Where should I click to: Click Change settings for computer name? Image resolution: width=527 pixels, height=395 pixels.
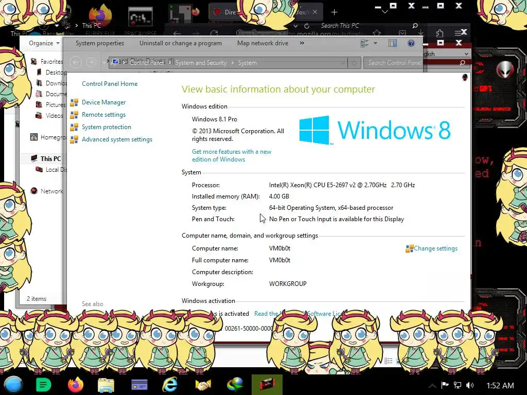[x=435, y=248]
